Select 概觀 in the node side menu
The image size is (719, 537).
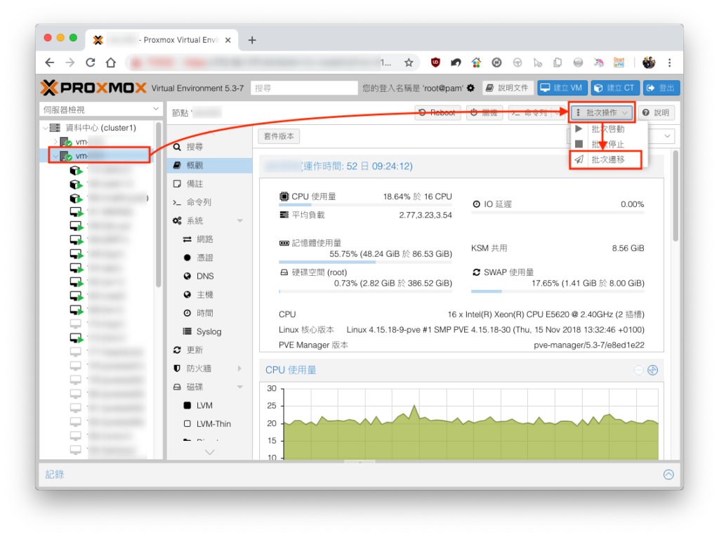pyautogui.click(x=209, y=165)
